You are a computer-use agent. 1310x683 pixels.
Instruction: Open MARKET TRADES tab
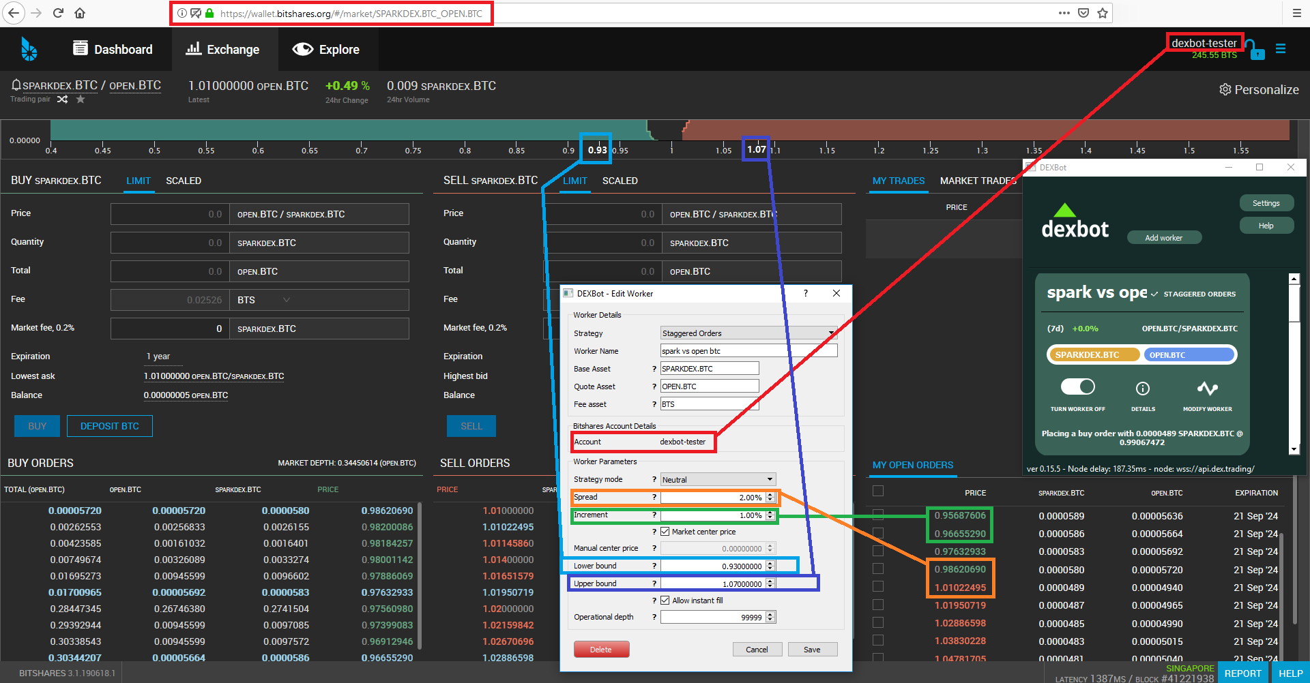point(978,181)
